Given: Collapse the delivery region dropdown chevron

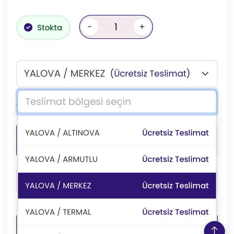Looking at the screenshot, I should click(x=205, y=74).
